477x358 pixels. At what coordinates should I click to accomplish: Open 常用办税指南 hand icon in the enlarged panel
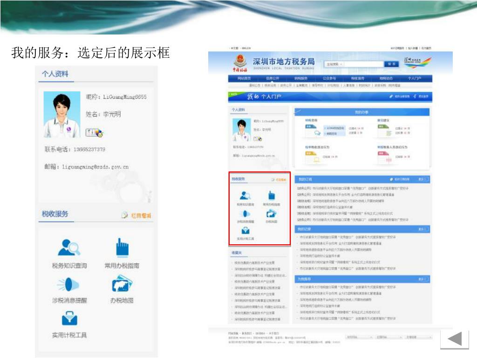(123, 247)
